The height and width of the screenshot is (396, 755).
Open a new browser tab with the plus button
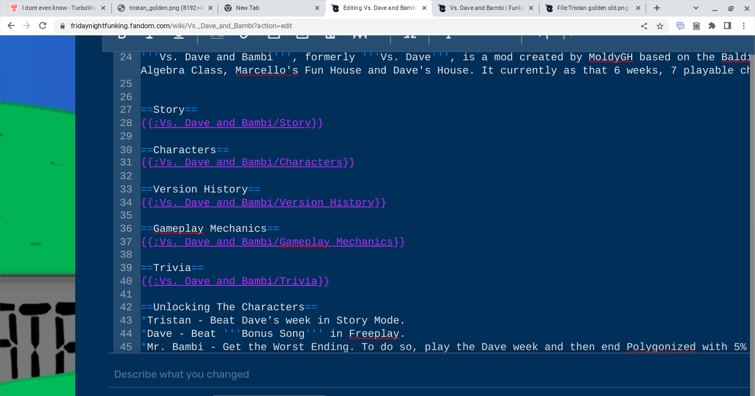tap(657, 8)
